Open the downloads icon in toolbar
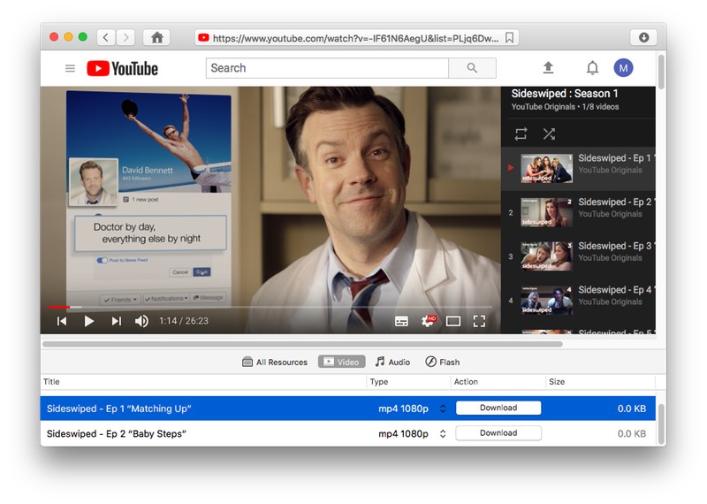Viewport: 707px width, 504px height. [643, 37]
